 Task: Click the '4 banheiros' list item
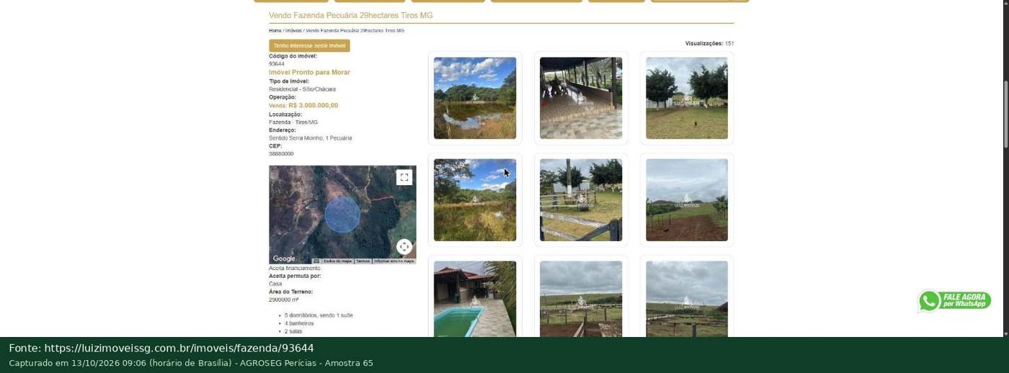coord(298,323)
